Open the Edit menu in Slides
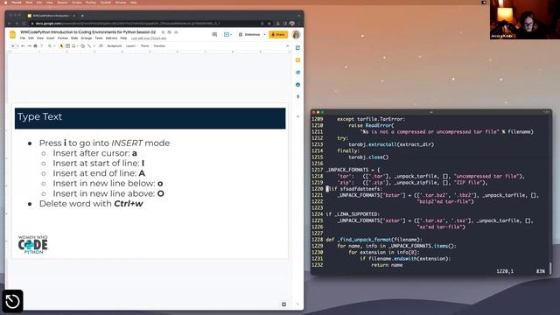 (31, 38)
